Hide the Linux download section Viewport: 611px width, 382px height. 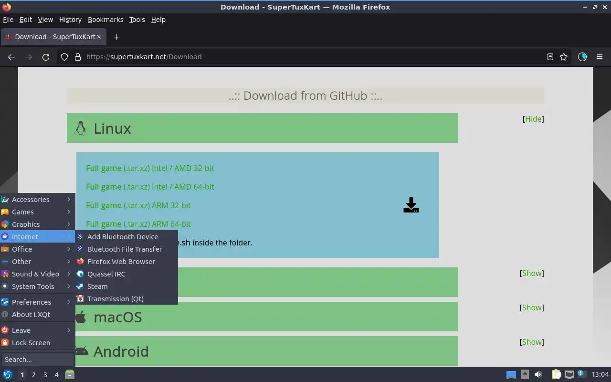point(533,119)
